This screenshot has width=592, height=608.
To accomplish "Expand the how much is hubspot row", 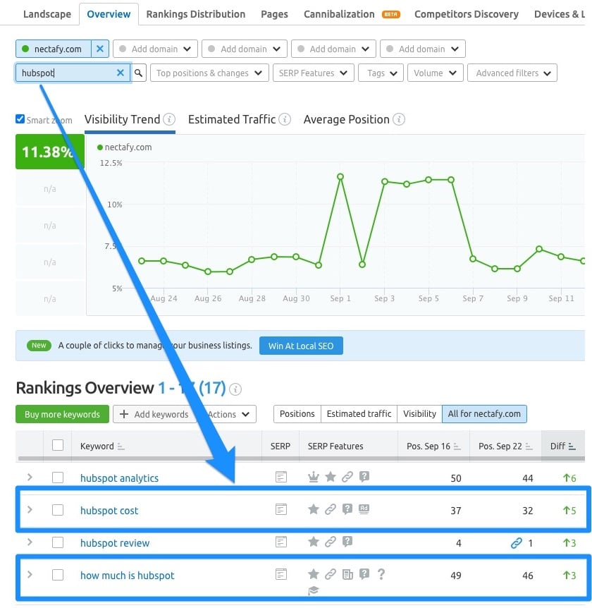I will 30,574.
